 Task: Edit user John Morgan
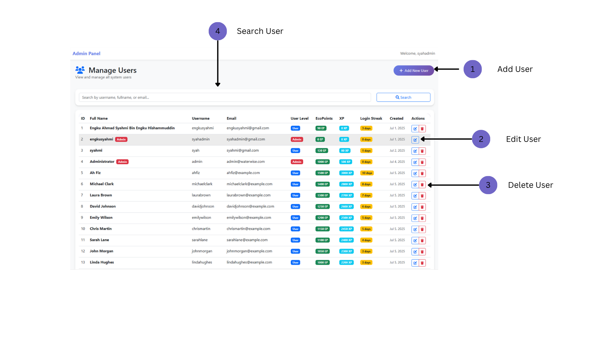click(x=415, y=252)
